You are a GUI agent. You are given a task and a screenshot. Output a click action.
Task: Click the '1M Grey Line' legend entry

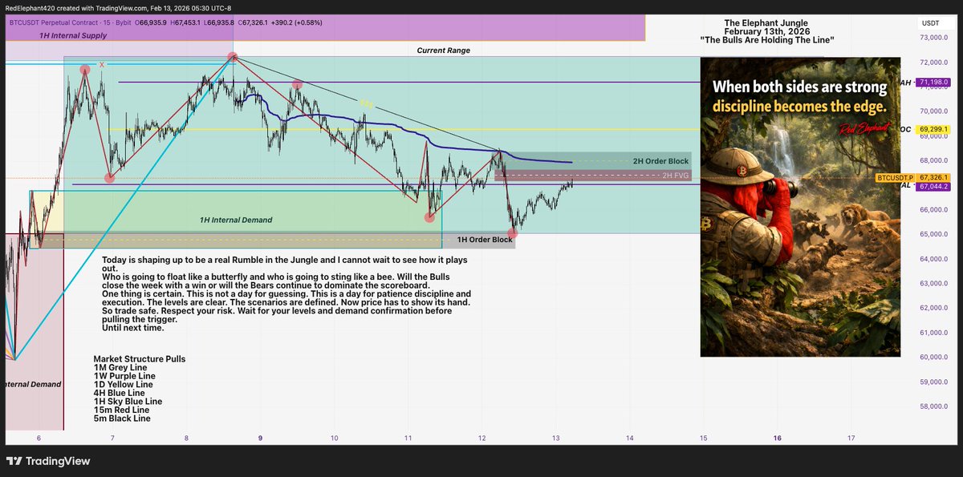(120, 368)
